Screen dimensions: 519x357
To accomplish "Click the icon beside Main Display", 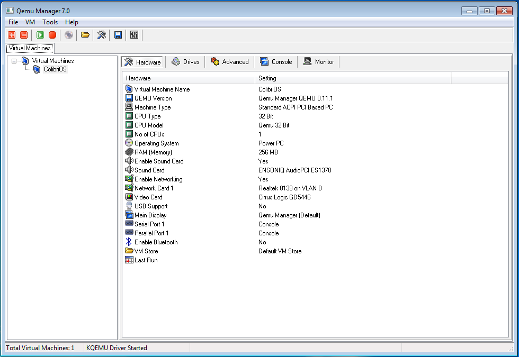I will pyautogui.click(x=129, y=215).
